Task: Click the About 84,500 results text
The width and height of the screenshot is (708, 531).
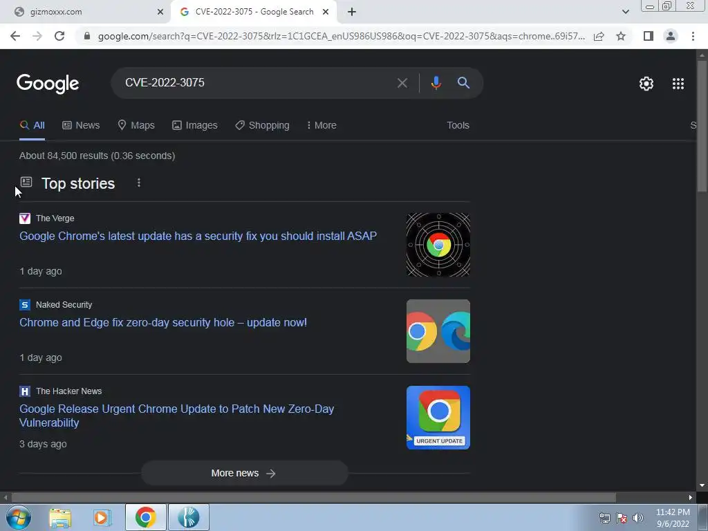Action: click(x=97, y=156)
